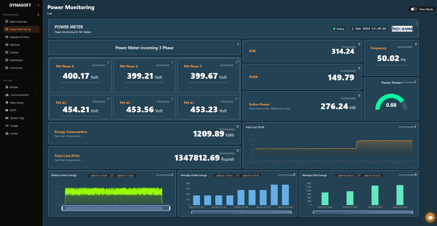Open Frequency widget handle menu

pos(416,44)
